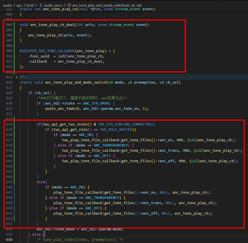Viewport: 248px width, 243px height.
Task: Click the TWS_STA_SIBLING_CONNECTED constant
Action: (125, 124)
